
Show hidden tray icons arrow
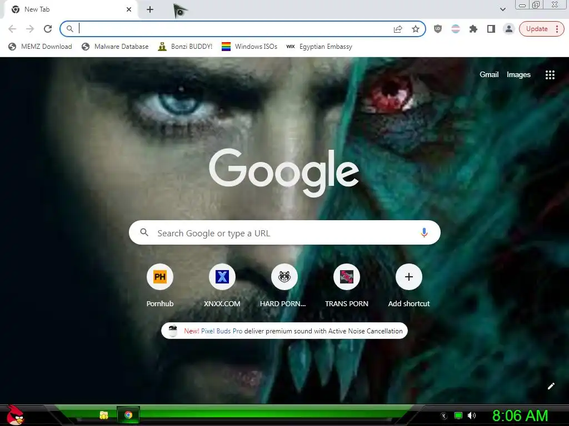pyautogui.click(x=444, y=416)
